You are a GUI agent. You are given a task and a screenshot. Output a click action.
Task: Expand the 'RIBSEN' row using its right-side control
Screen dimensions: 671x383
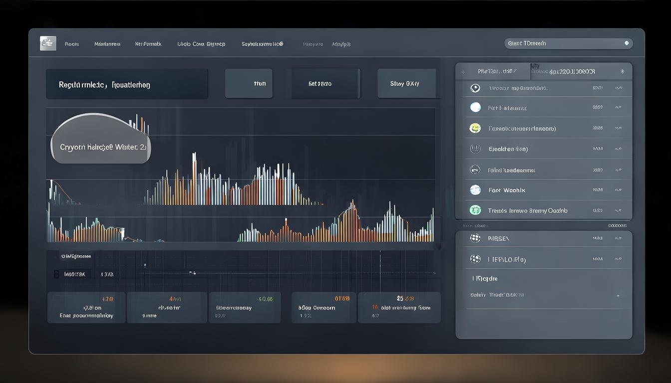tap(618, 238)
